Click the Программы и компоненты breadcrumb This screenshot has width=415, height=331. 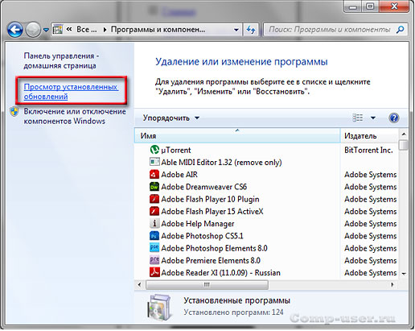point(158,29)
